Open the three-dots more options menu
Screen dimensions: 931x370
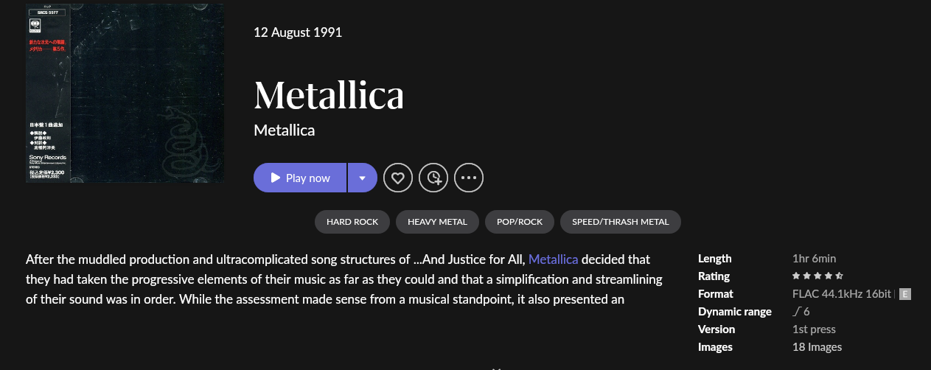[469, 178]
